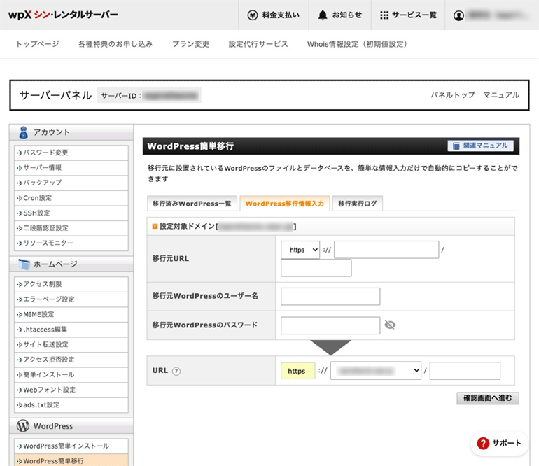Select WordPress簡単移行 in sidebar
Screen dimensions: 539x466
coord(71,460)
